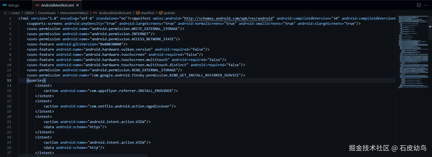
Task: Click the manifest symbol icon in breadcrumbs
Action: tap(138, 13)
